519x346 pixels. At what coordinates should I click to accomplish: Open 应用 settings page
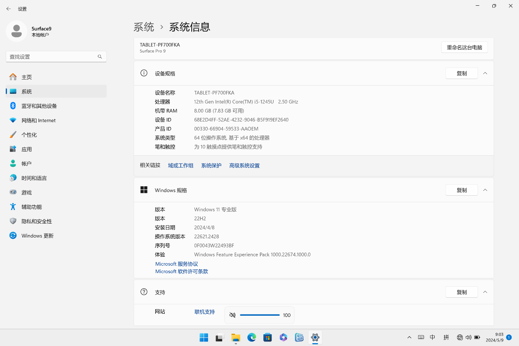(x=56, y=149)
